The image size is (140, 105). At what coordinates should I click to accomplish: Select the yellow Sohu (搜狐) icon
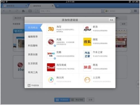(x=87, y=42)
